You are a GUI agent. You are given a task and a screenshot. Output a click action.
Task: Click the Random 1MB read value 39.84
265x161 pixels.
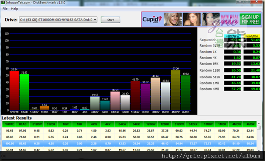pyautogui.click(x=252, y=83)
